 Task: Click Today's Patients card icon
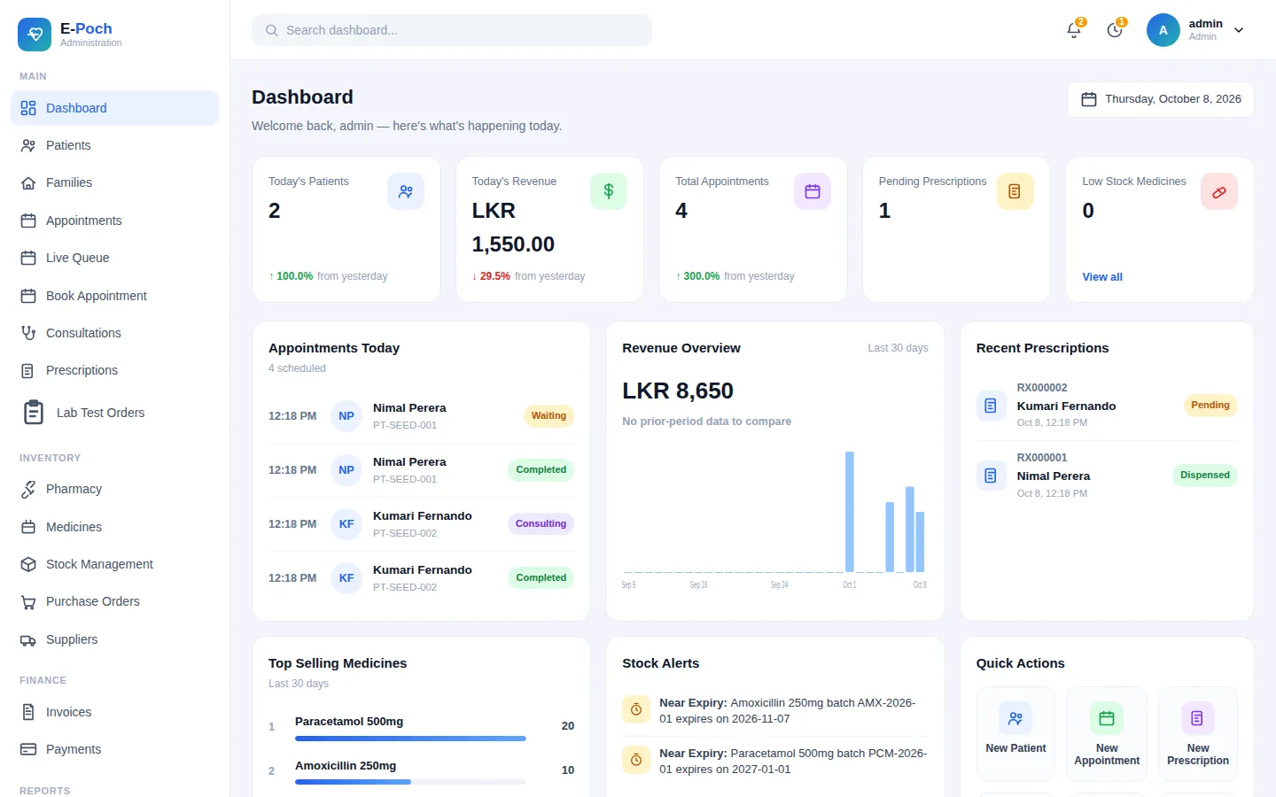click(406, 191)
